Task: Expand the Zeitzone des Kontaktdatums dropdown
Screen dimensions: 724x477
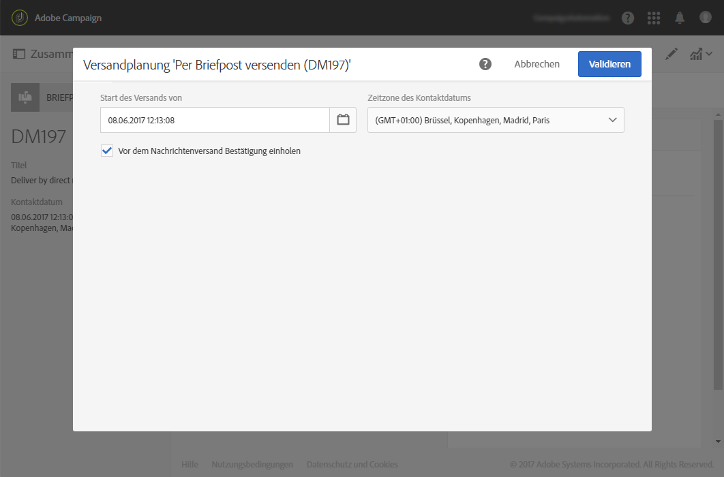Action: pyautogui.click(x=496, y=120)
